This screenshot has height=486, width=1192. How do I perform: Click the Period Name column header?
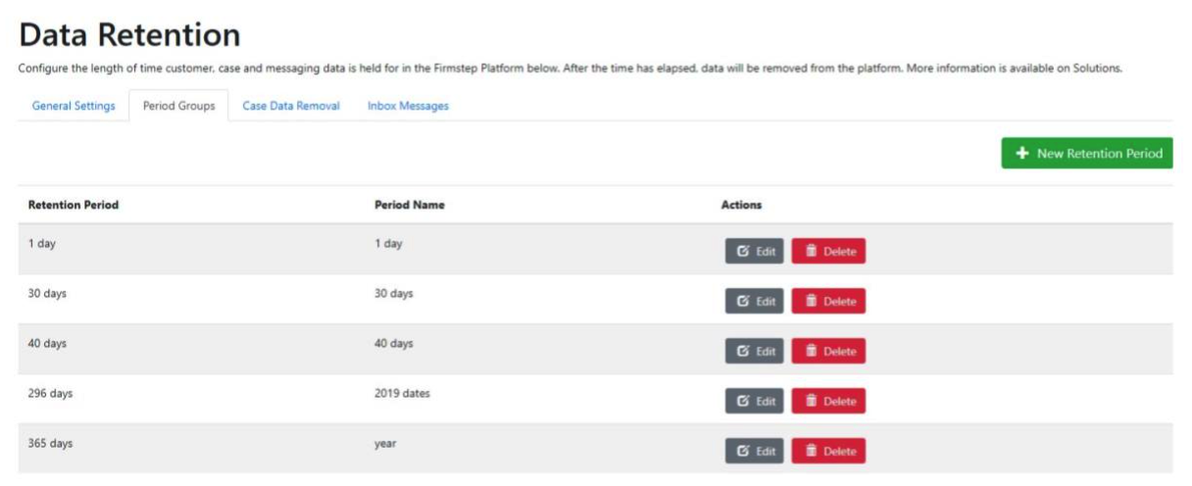pos(409,206)
